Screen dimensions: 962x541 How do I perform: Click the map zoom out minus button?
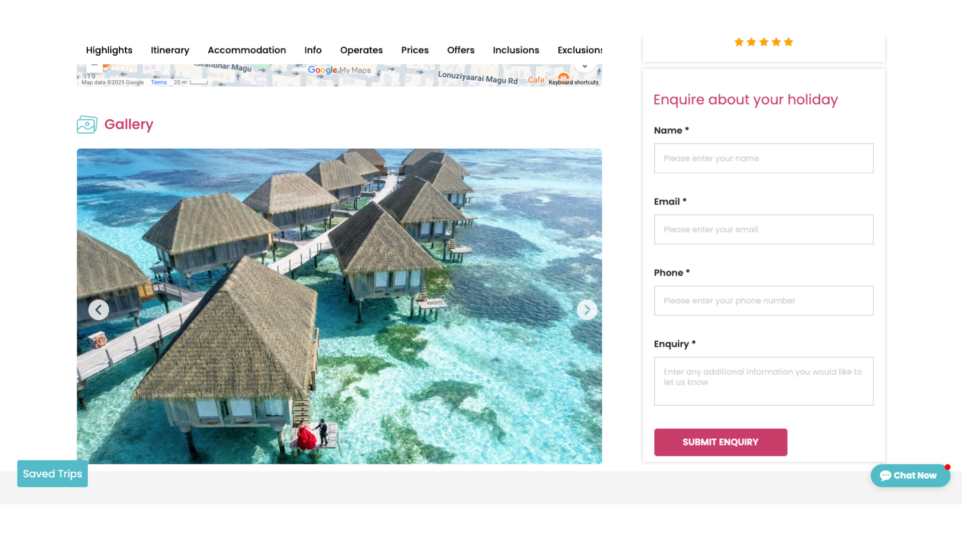point(94,66)
